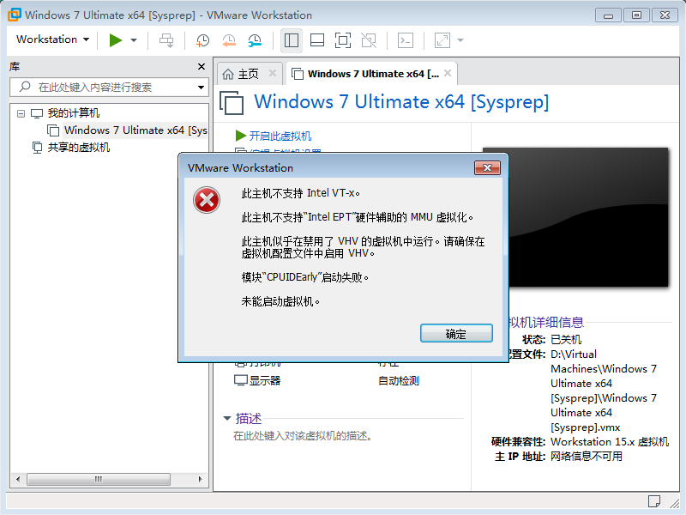Toggle the thumbnail bar view icon
686x515 pixels.
316,40
